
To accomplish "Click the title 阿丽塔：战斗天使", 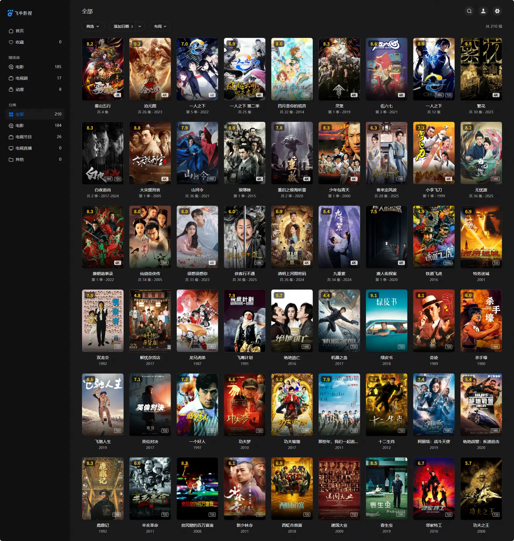I will click(434, 441).
